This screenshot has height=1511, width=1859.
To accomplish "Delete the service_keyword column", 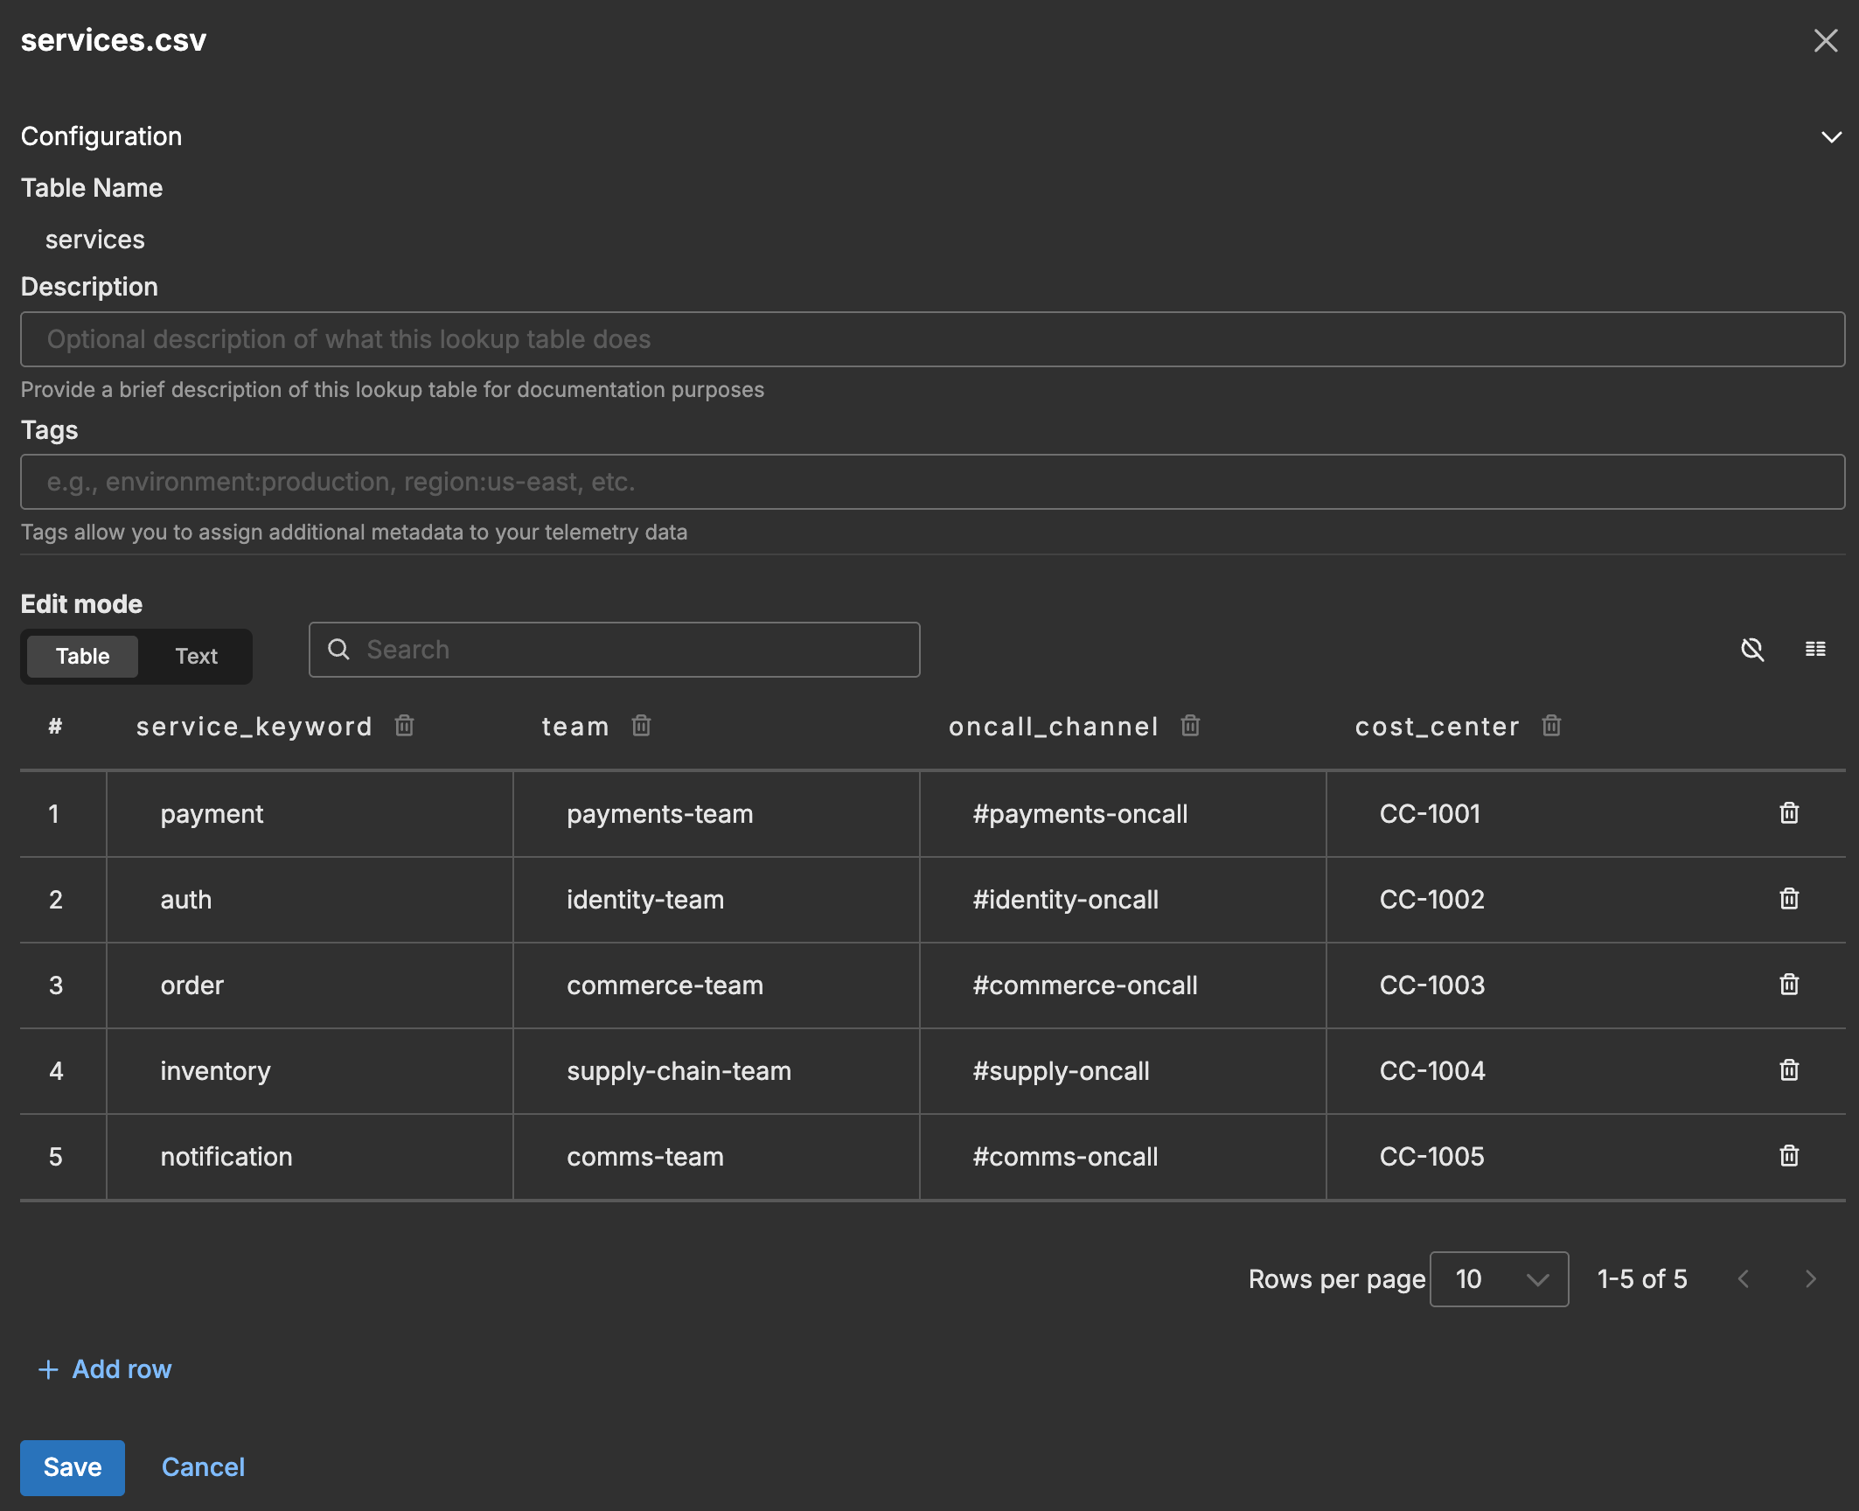I will coord(404,726).
